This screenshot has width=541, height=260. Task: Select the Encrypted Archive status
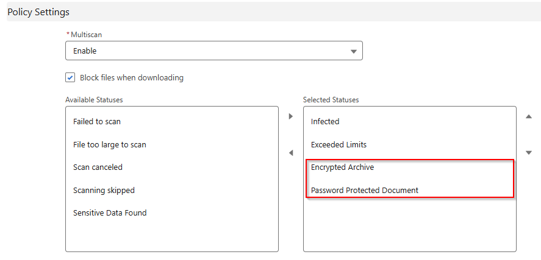(342, 167)
